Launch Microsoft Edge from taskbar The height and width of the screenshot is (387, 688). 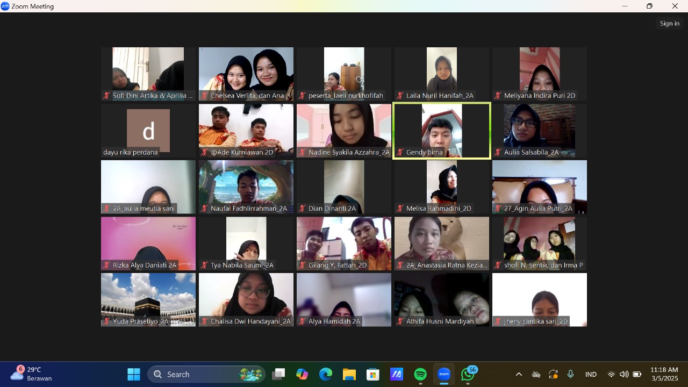point(326,374)
